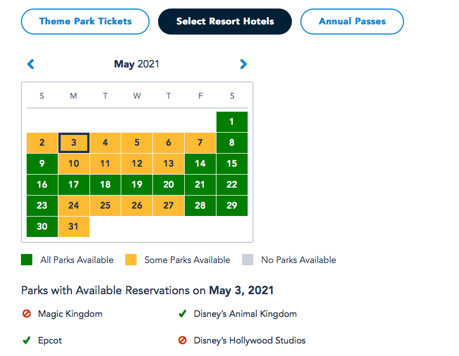The image size is (459, 356).
Task: Select May 1 on the calendar
Action: 232,122
